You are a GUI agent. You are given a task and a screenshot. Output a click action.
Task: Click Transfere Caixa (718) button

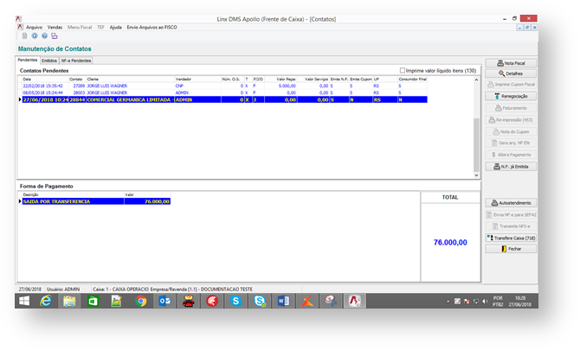pyautogui.click(x=511, y=238)
